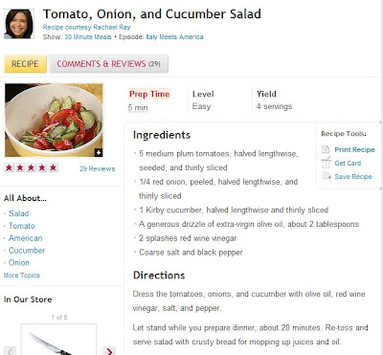Click the Print Recipe page icon
This screenshot has height=355, width=383.
[326, 149]
